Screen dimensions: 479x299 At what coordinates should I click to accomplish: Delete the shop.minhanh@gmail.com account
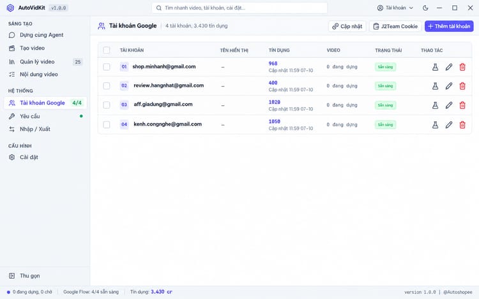pyautogui.click(x=462, y=67)
